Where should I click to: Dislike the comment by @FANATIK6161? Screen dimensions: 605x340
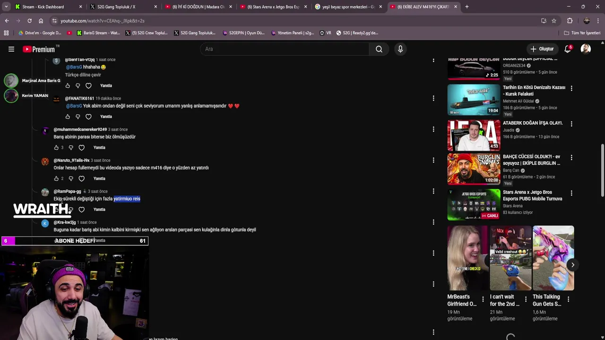click(x=78, y=117)
